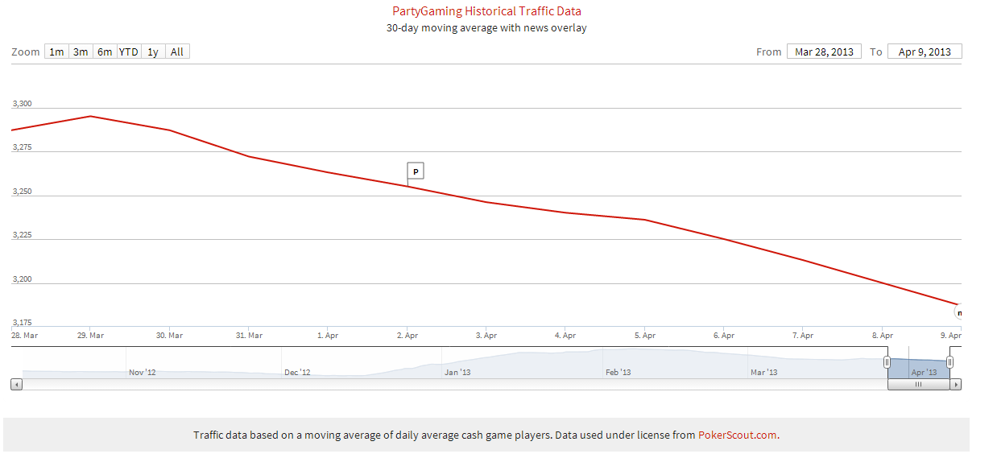Screen dimensions: 997x458
Task: Zoom chart to 1y
Action: 153,52
